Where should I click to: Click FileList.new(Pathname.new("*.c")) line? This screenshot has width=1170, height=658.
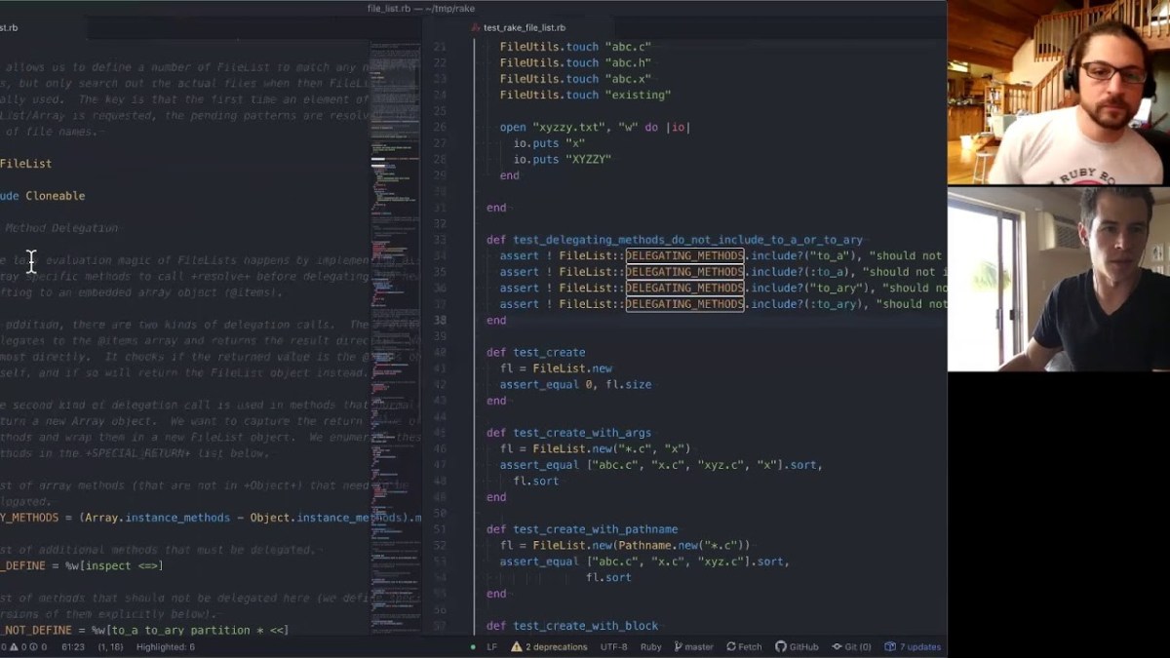coord(625,545)
